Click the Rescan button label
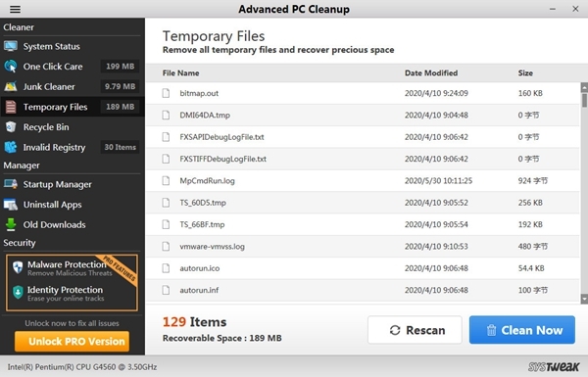This screenshot has width=588, height=377. pyautogui.click(x=425, y=330)
